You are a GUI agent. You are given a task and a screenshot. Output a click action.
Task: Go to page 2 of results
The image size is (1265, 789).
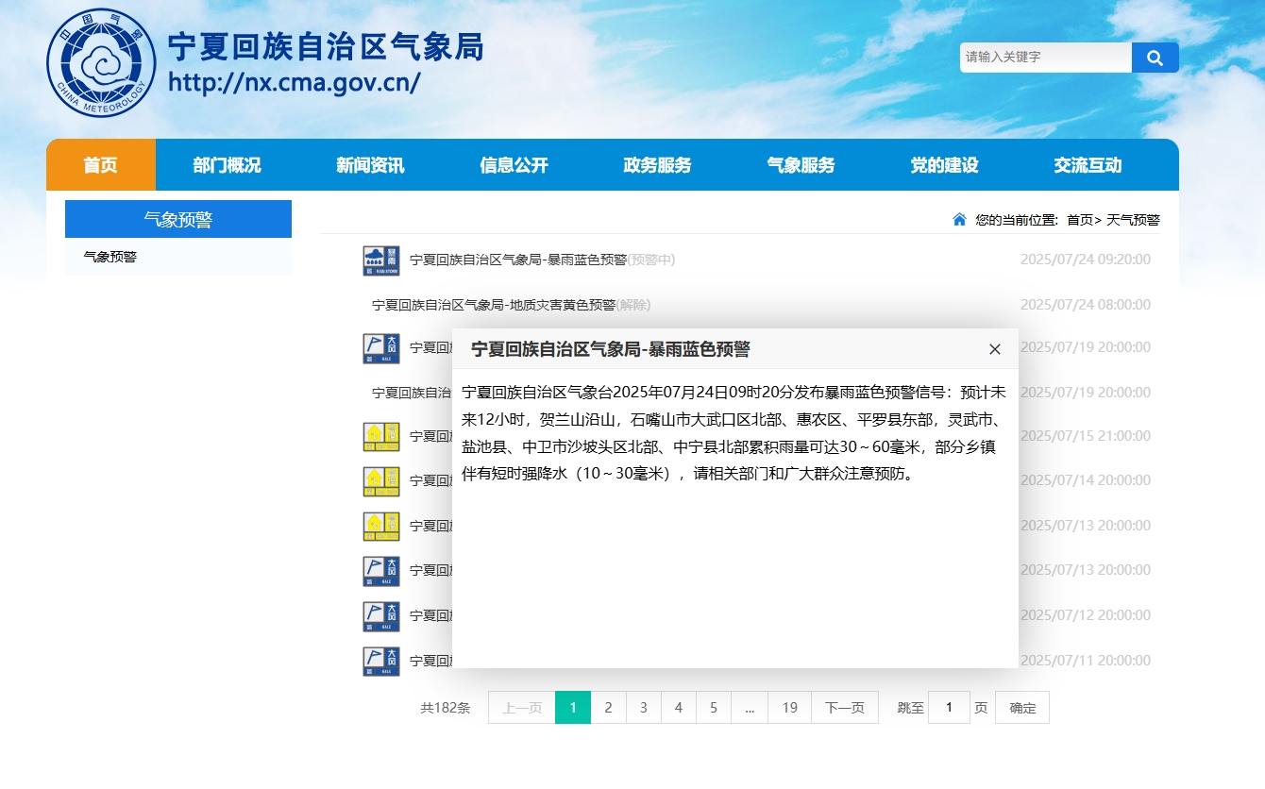tap(608, 708)
